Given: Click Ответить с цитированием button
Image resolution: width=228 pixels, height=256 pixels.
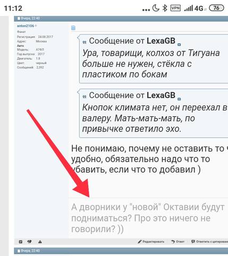Looking at the screenshot, I should (x=209, y=242).
